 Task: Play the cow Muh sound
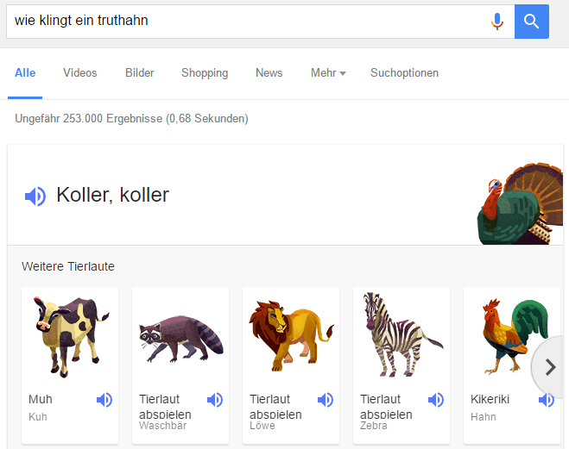(x=104, y=400)
